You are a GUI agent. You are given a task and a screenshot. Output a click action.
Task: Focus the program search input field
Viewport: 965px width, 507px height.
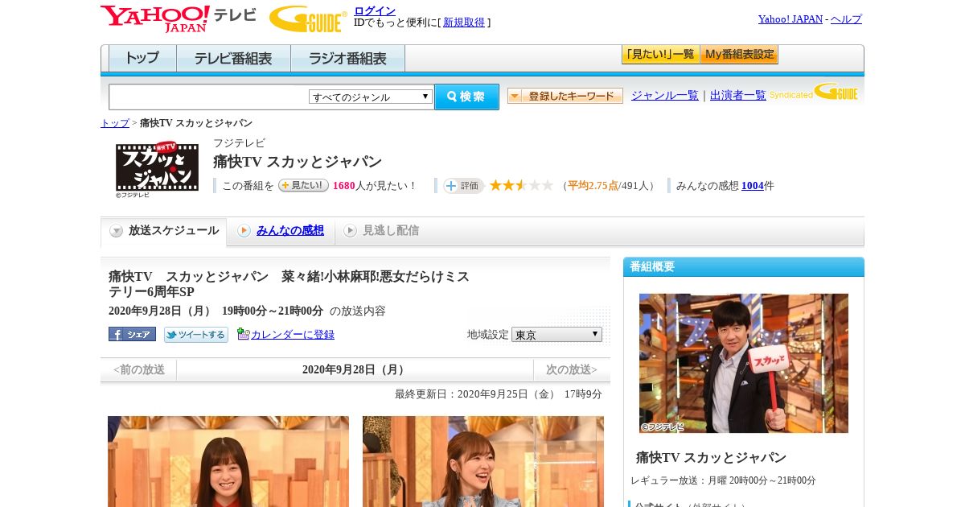208,97
